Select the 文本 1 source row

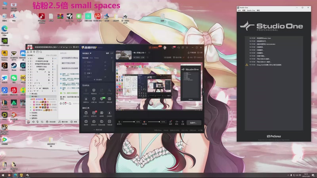(97, 73)
